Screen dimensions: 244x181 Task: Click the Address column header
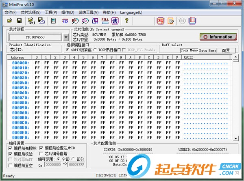click(x=20, y=57)
